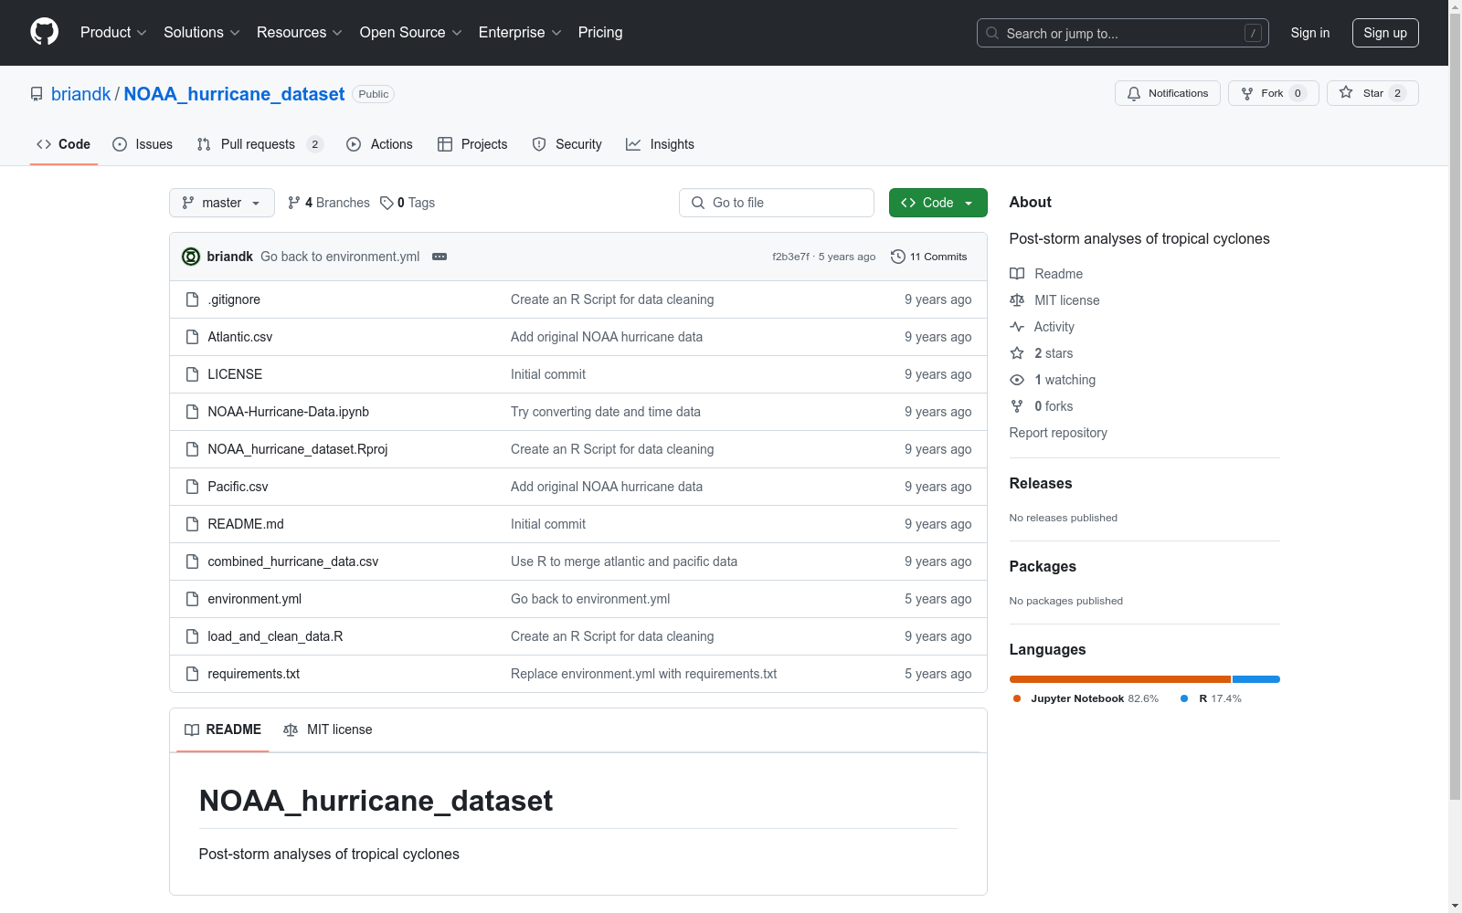Open 'Try converting date and time data' commit
The image size is (1462, 913).
click(606, 412)
